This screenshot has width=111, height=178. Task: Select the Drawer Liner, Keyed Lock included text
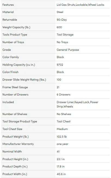pos(78,104)
